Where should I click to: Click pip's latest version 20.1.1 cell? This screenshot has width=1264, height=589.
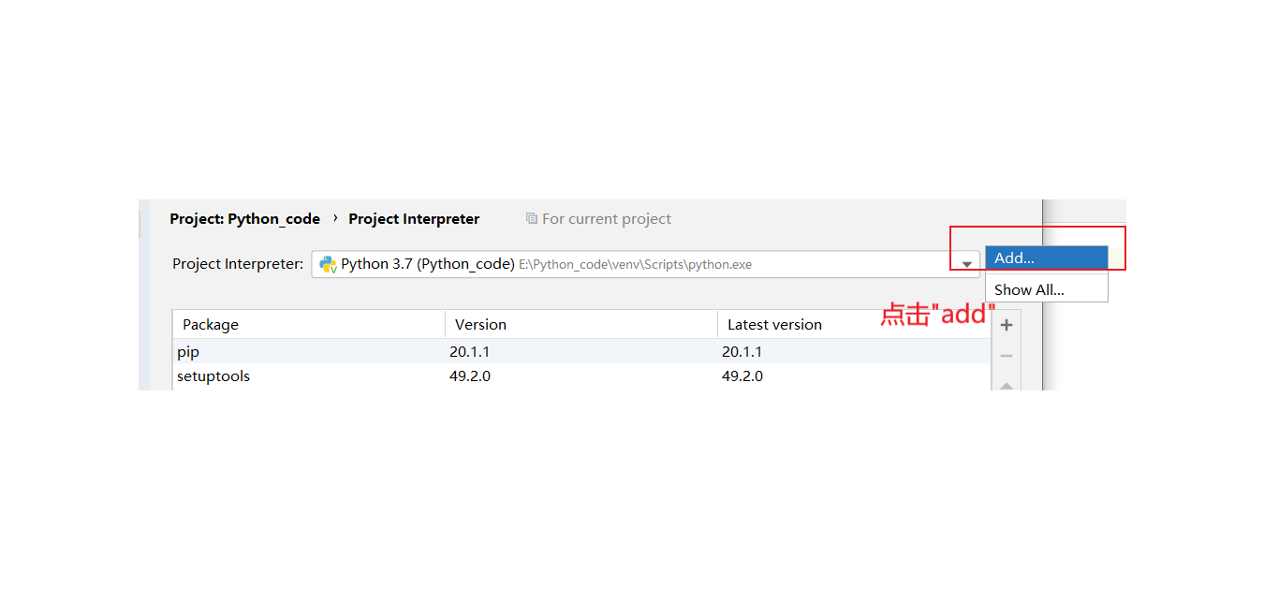[742, 352]
